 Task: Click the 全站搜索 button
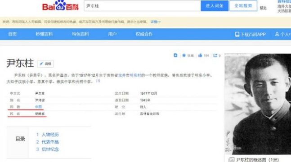click(x=243, y=6)
